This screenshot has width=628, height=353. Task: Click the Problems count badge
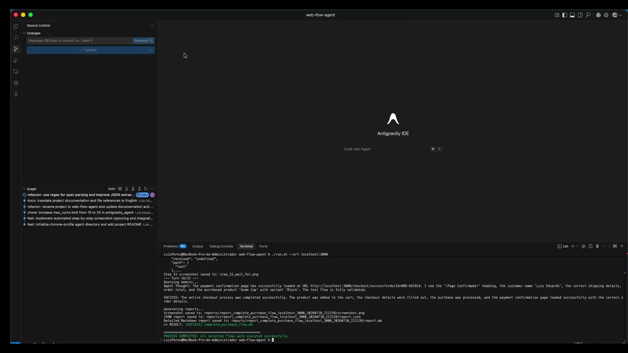tap(183, 246)
